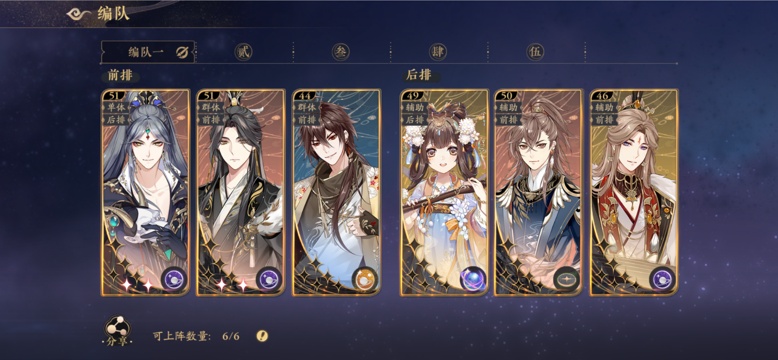Image resolution: width=778 pixels, height=360 pixels.
Task: Select level 44 群体 brown-haired character card
Action: 336,192
